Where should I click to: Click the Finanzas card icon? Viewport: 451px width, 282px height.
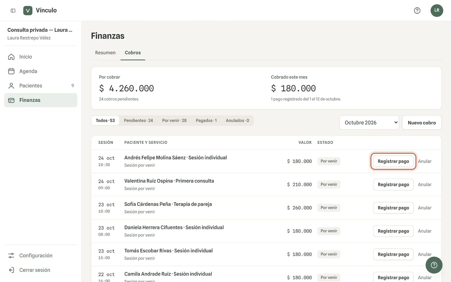click(11, 100)
